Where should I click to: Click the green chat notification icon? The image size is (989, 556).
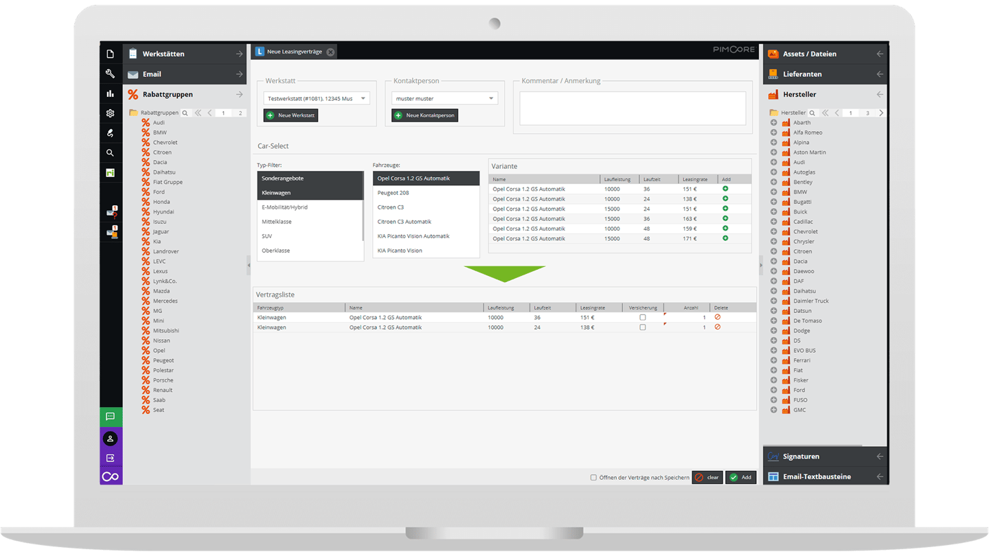coord(111,417)
